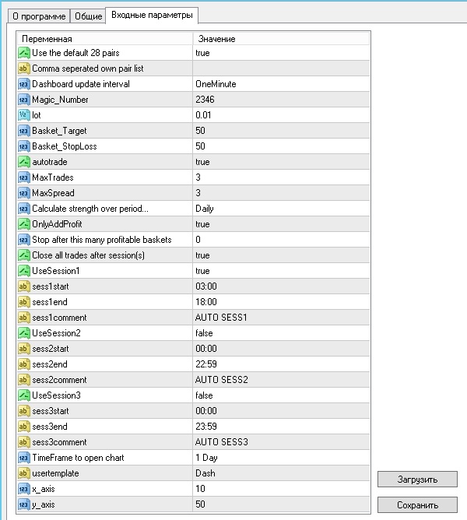Click the integer icon beside Magic_Number
467x520 pixels.
[24, 100]
